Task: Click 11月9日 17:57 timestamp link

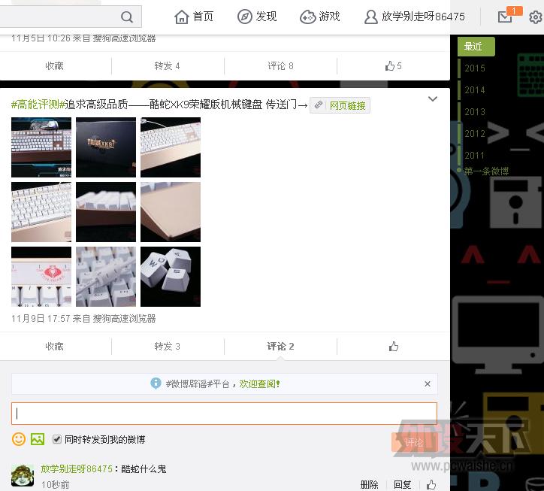Action: coord(41,318)
